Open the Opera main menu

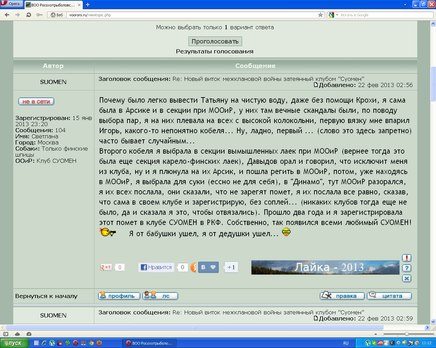(x=12, y=4)
